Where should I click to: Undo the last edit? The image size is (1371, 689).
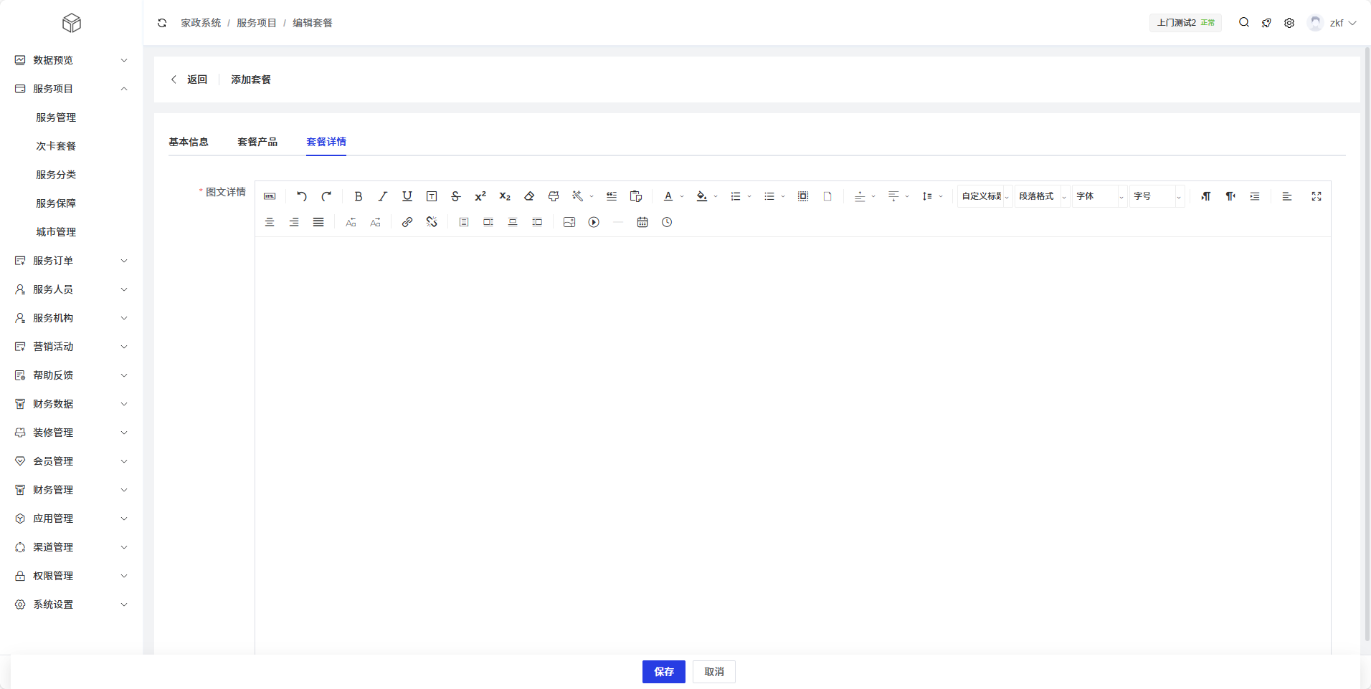pos(302,196)
